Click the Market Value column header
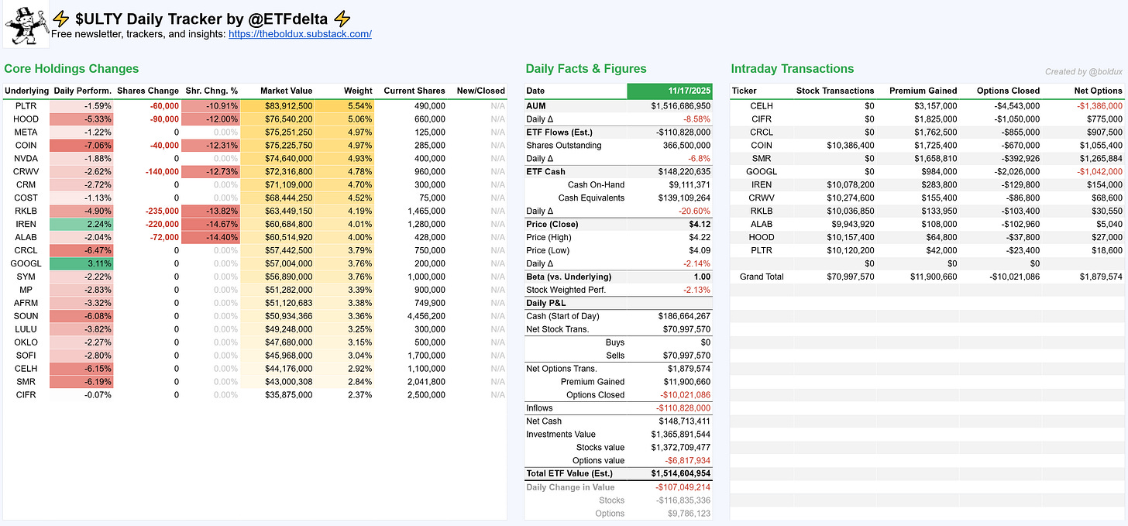 point(287,91)
